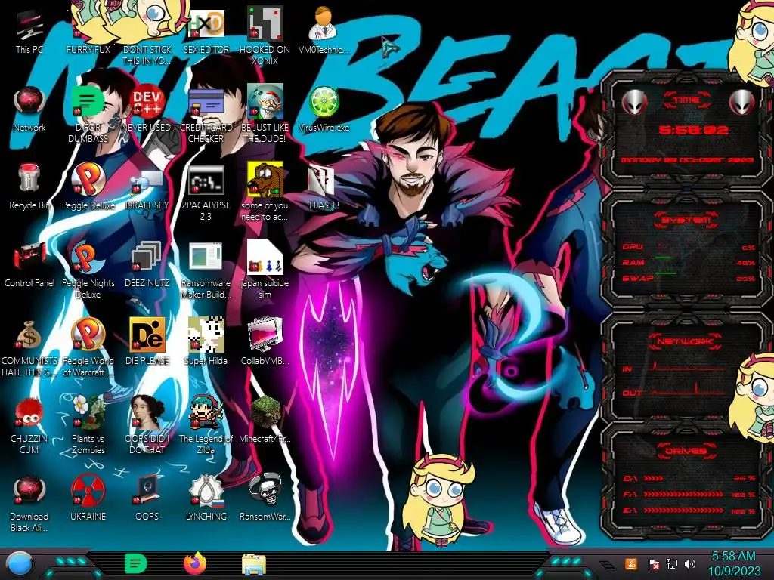Launch the VirusWire.exe lime icon

tap(324, 110)
